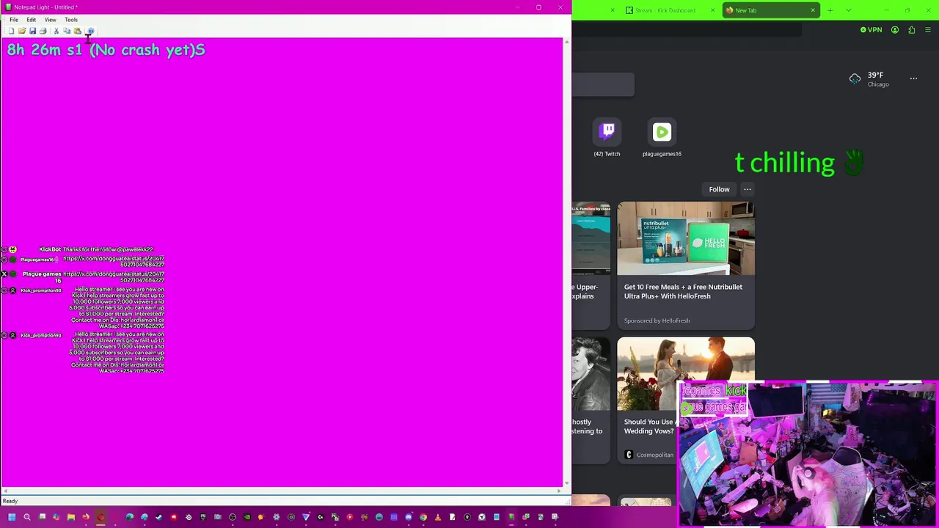939x528 pixels.
Task: Open the View menu in Notepad Light
Action: (x=50, y=20)
